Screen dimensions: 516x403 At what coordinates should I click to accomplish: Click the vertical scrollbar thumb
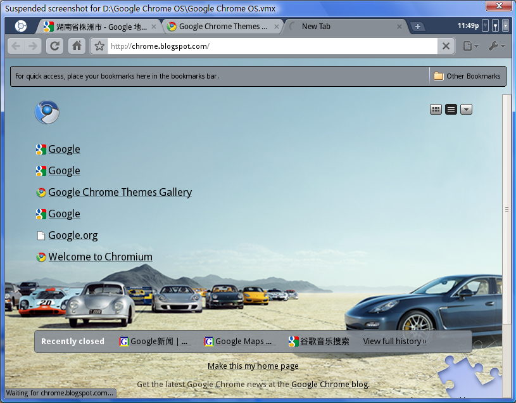pyautogui.click(x=507, y=209)
